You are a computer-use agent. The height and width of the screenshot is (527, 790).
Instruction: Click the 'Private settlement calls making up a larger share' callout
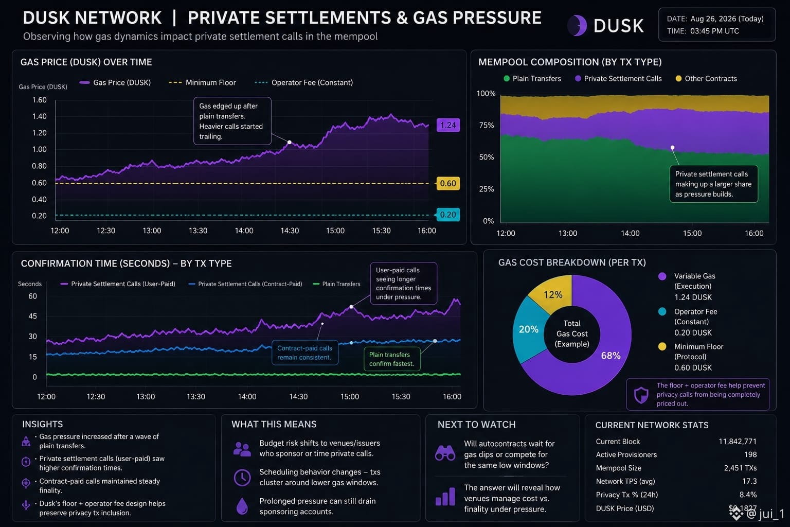[x=713, y=184]
